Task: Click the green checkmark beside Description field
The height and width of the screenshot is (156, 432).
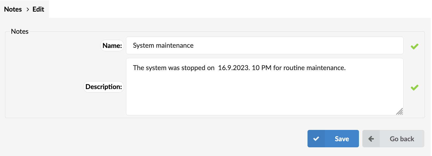Action: [414, 87]
